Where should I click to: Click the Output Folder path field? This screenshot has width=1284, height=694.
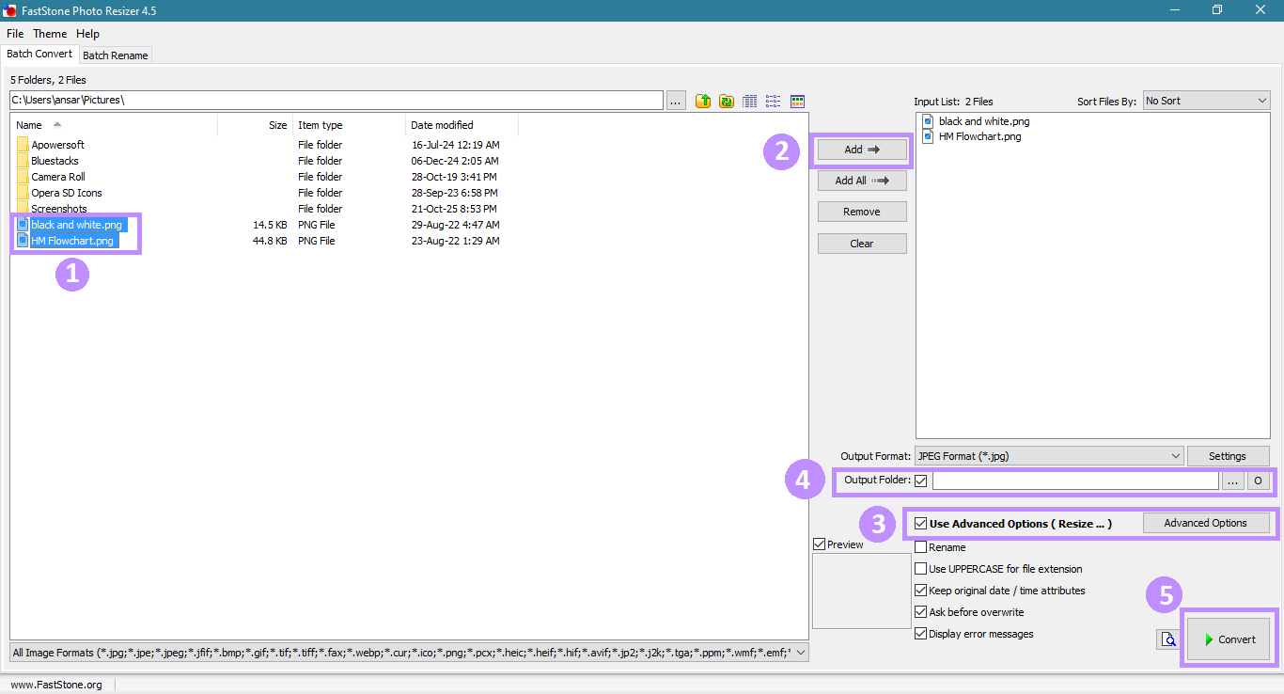pyautogui.click(x=1075, y=481)
